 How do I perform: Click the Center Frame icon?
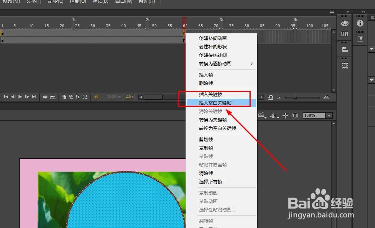(45, 97)
